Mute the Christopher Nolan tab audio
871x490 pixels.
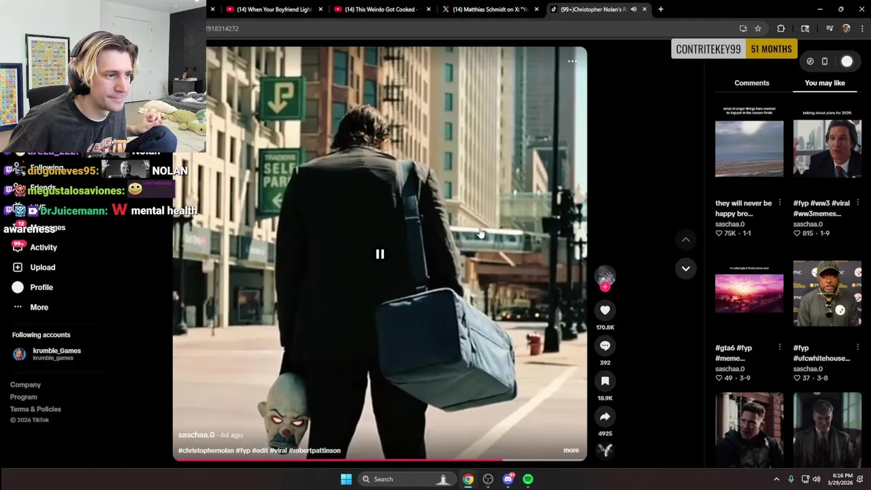(634, 10)
